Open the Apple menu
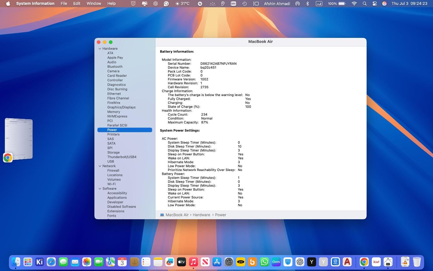 [8, 3]
